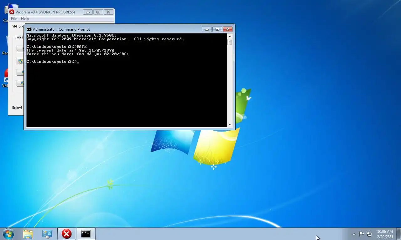Viewport: 401px width, 240px height.
Task: Minimize the Program v0.4 window
Action: pyautogui.click(x=88, y=12)
